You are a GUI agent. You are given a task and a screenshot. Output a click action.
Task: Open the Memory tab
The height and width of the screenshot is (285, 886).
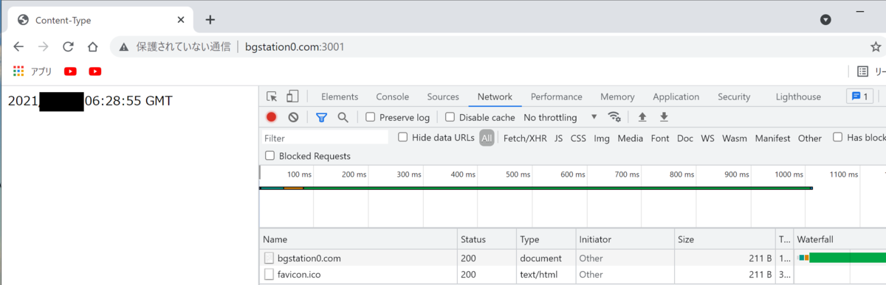[x=617, y=96]
